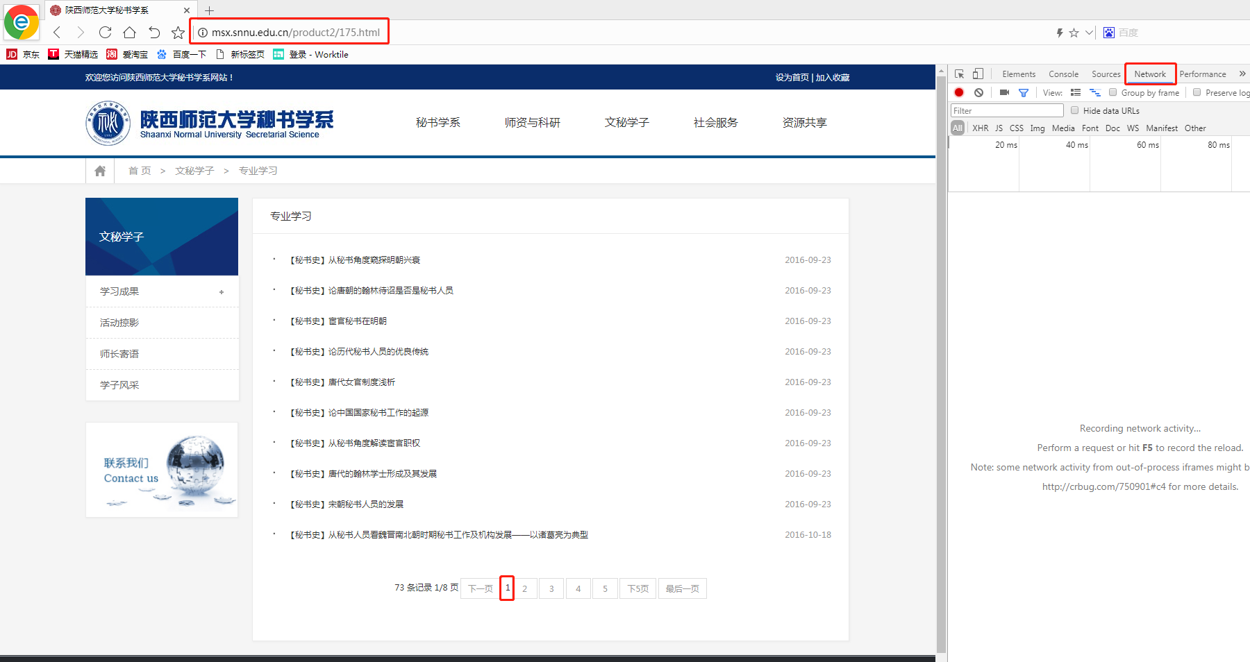
Task: Switch to the Console tab in DevTools
Action: [1063, 74]
